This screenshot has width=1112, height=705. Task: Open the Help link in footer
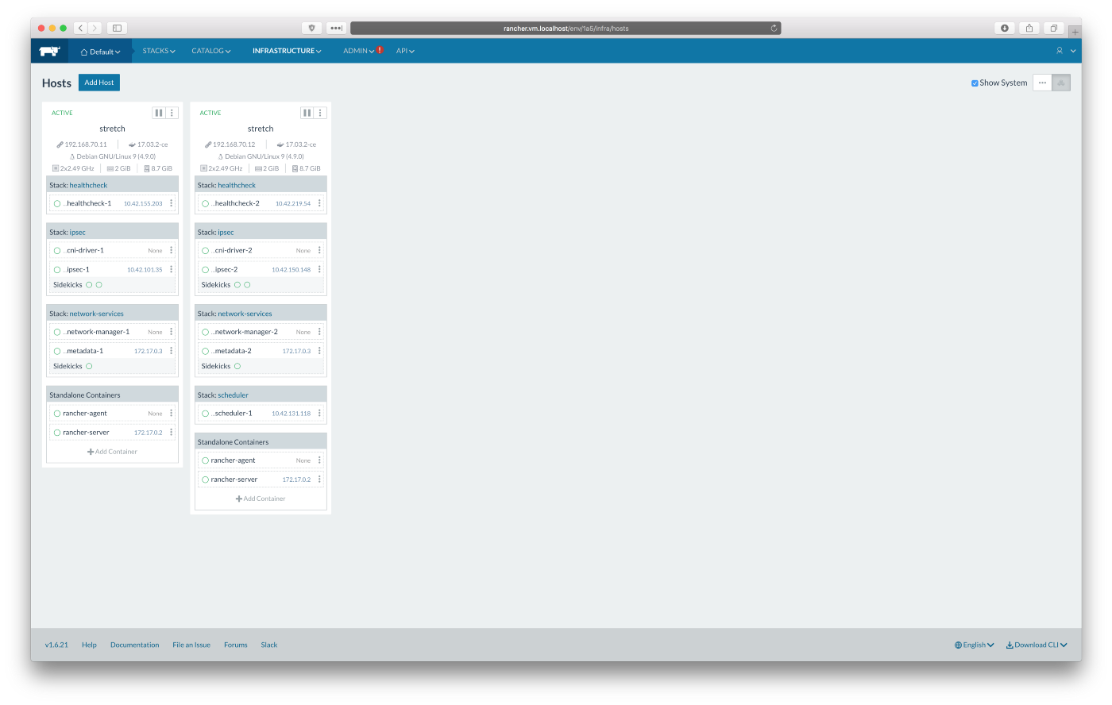point(89,645)
